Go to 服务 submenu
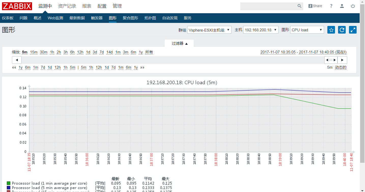Image resolution: width=365 pixels, height=192 pixels. 188,18
